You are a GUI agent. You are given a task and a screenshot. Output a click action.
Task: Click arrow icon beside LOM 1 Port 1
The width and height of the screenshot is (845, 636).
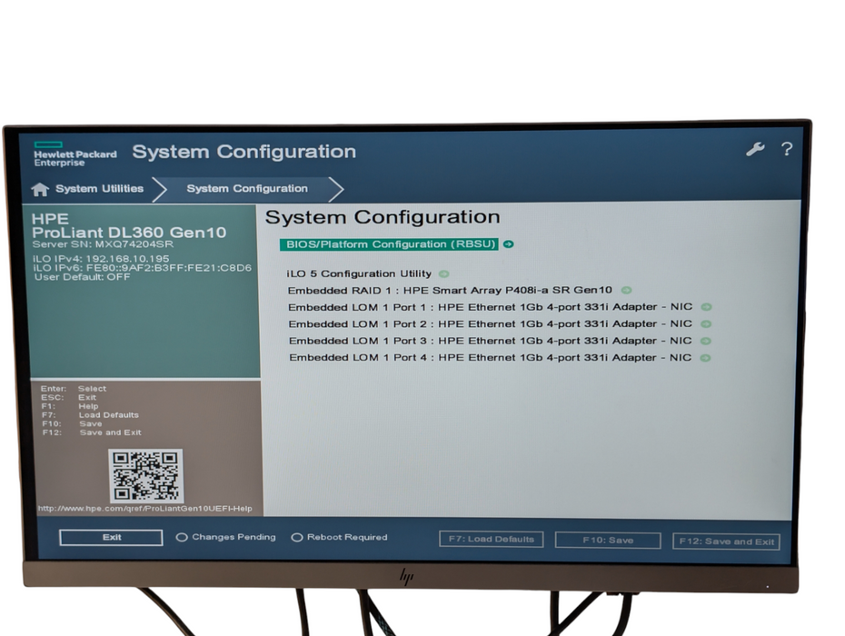pos(706,307)
